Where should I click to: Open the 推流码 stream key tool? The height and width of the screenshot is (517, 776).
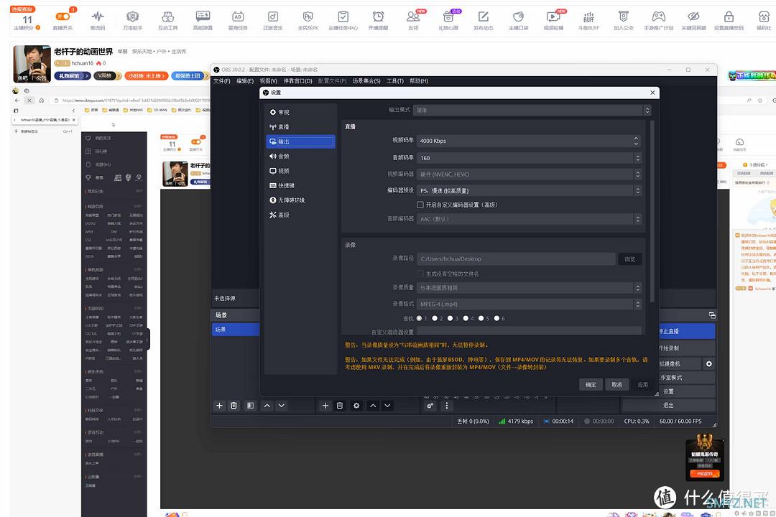point(98,20)
